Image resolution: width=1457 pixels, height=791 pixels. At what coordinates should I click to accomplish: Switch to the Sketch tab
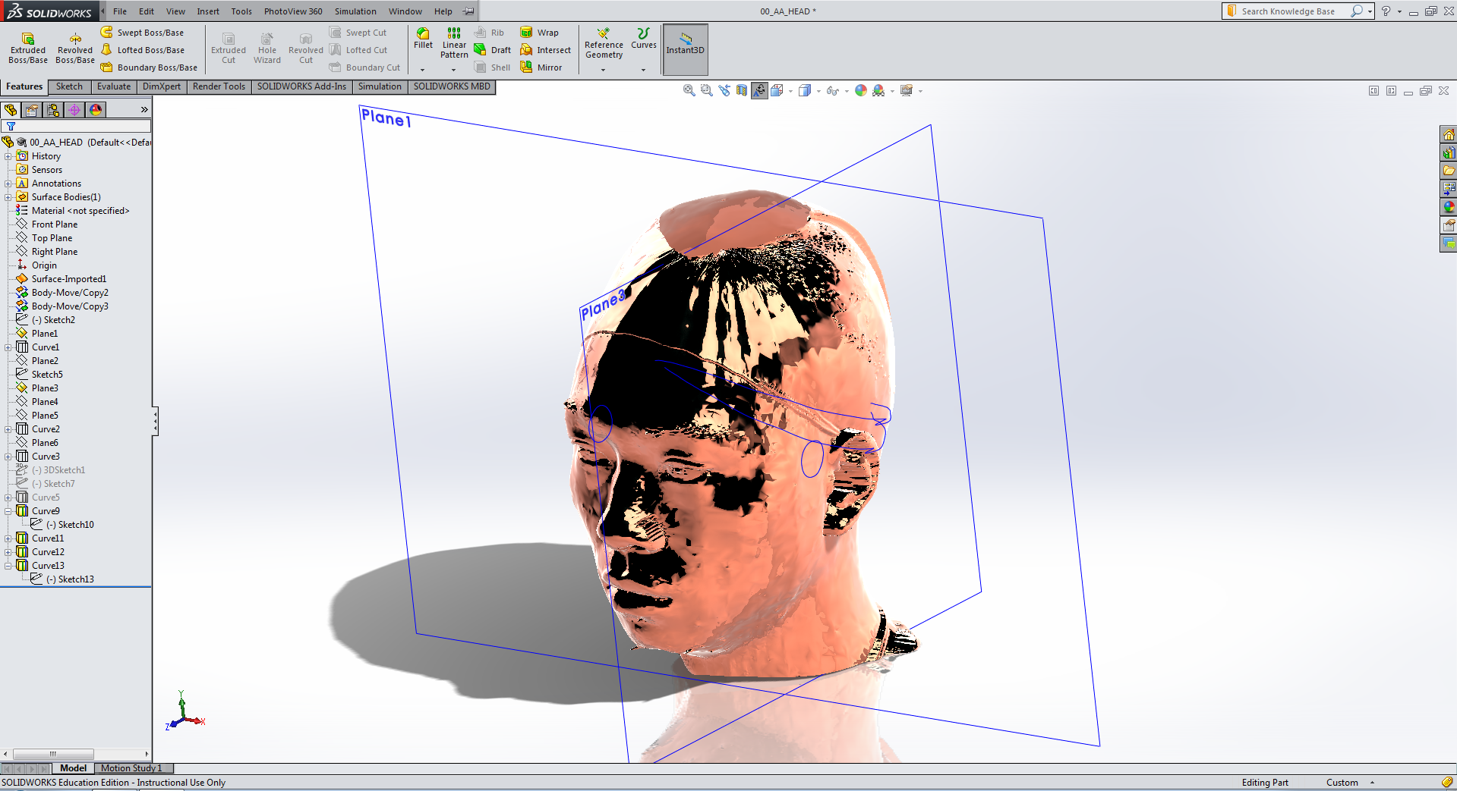[69, 86]
